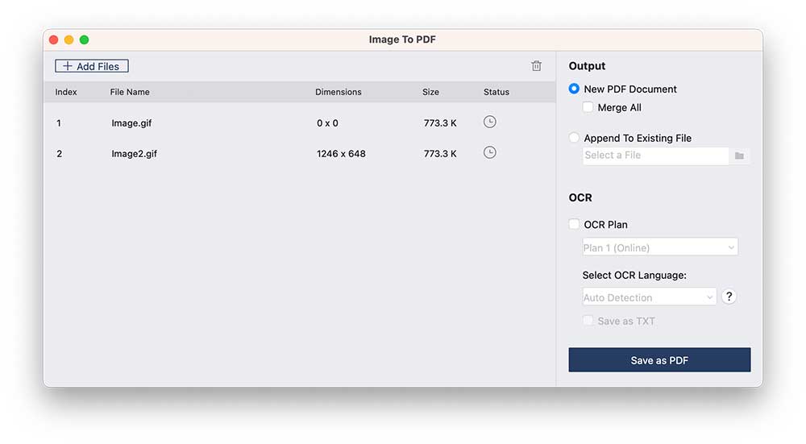The image size is (806, 444).
Task: Click the Select a File input field
Action: pos(654,156)
